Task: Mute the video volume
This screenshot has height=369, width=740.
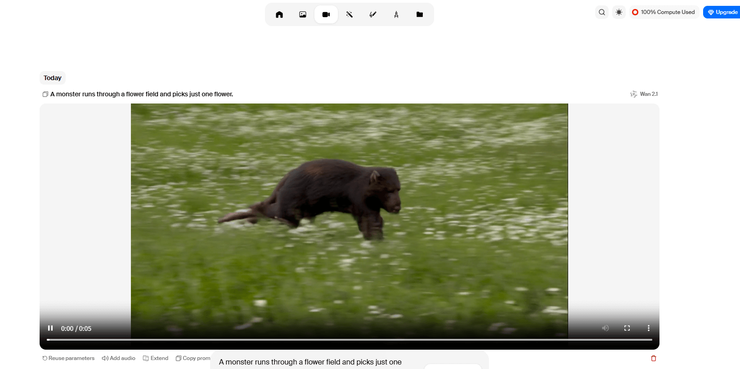Action: tap(605, 328)
